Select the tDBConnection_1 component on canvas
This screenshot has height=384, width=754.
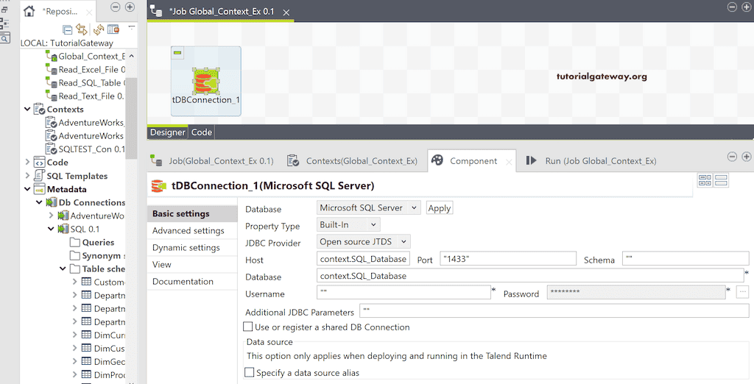tap(206, 81)
